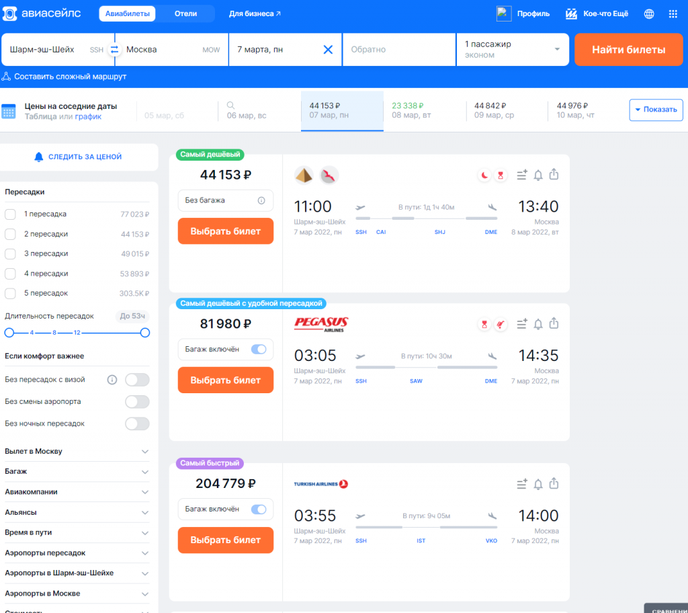Expand the Вылет в Москву filter
The height and width of the screenshot is (613, 688).
click(77, 452)
